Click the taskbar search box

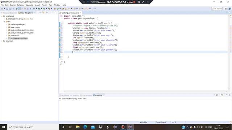(33, 127)
